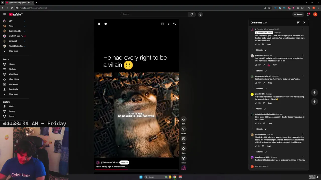Open the YouTube hamburger guide menu
Viewport: 321px width, 180px height.
pos(4,14)
